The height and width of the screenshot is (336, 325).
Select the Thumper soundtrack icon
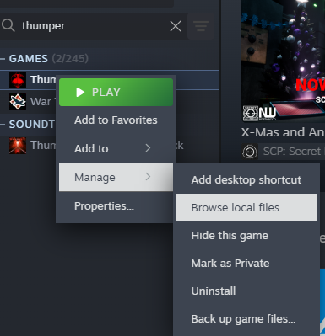click(x=18, y=146)
